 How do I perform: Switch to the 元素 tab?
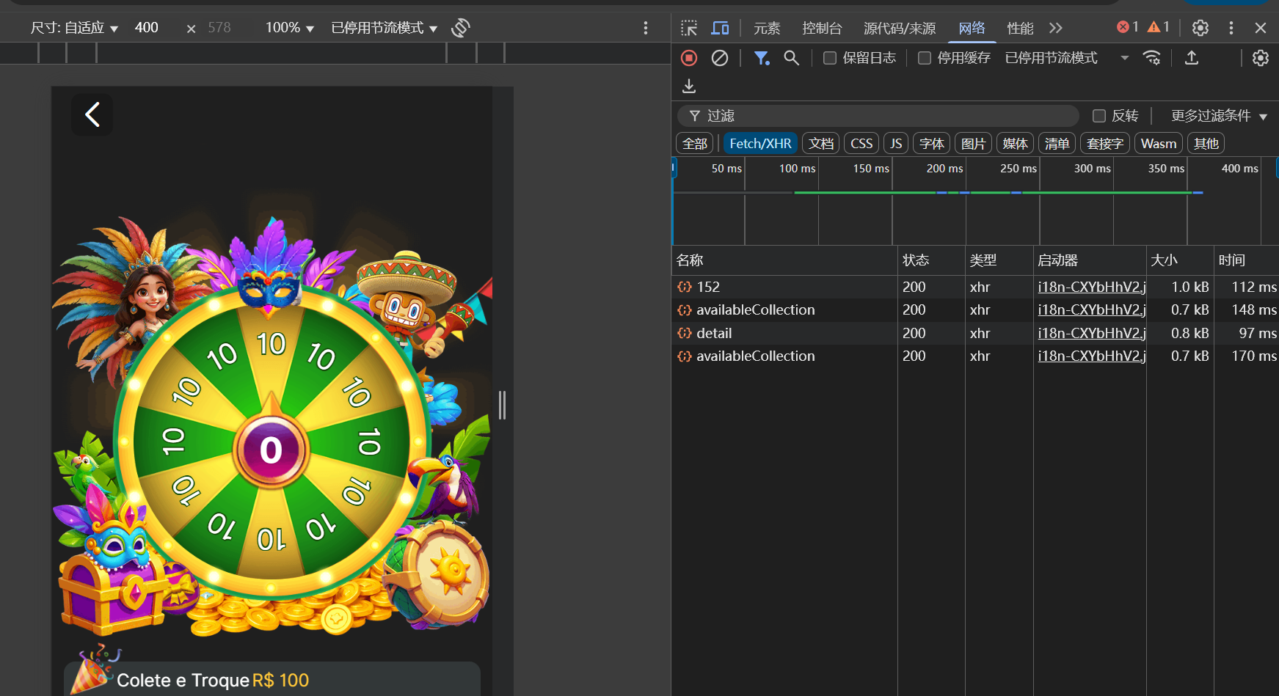coord(767,28)
